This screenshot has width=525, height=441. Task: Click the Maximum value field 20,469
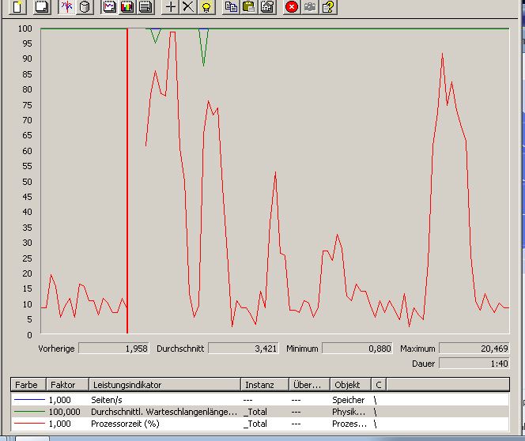coord(474,349)
